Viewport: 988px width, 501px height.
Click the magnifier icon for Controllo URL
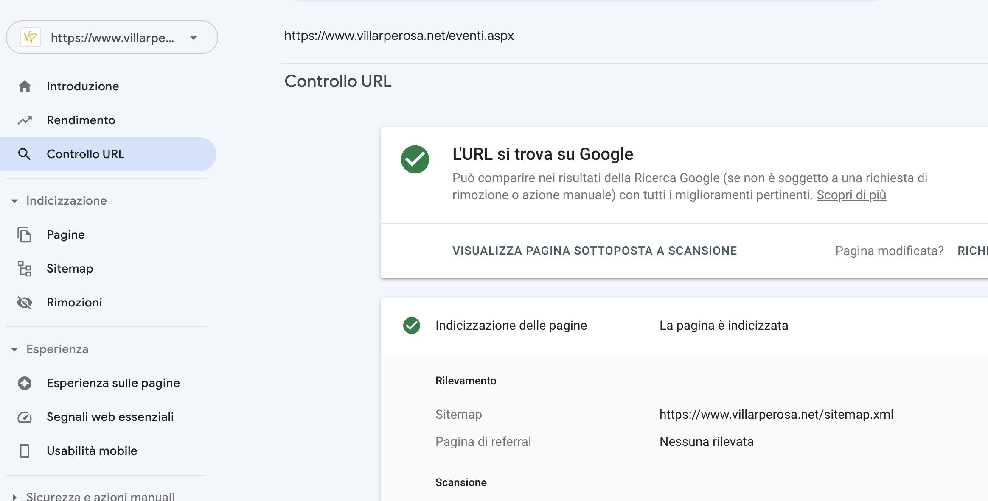click(25, 154)
